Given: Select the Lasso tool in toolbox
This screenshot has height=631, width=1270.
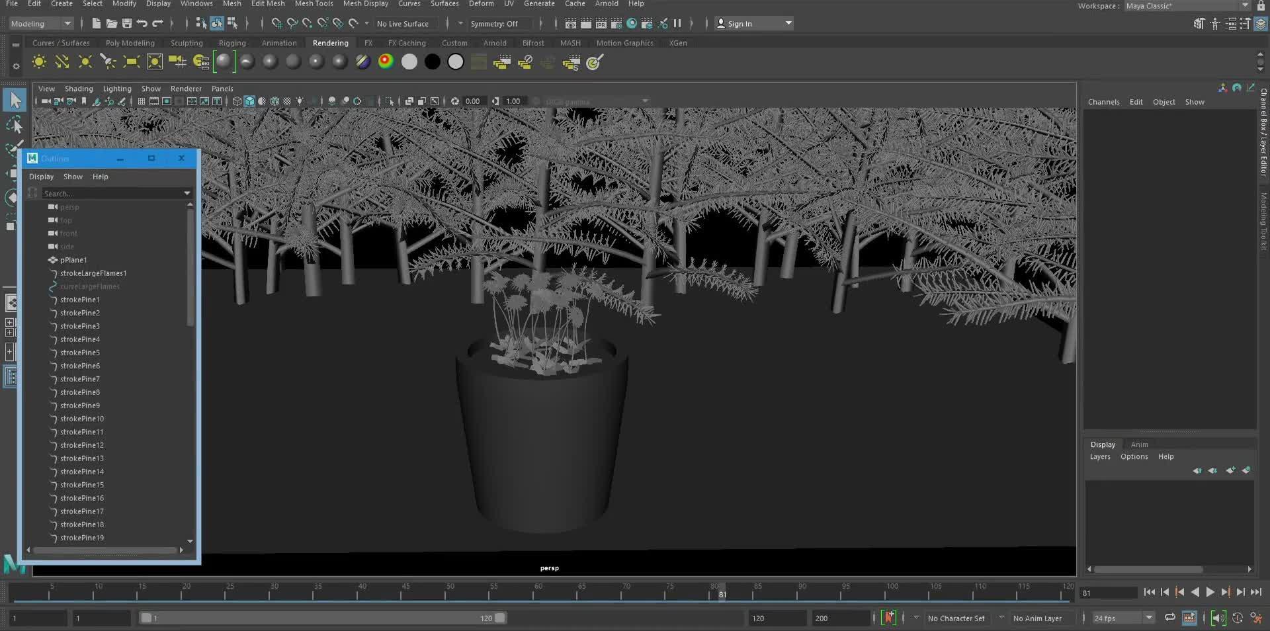Looking at the screenshot, I should [x=13, y=125].
